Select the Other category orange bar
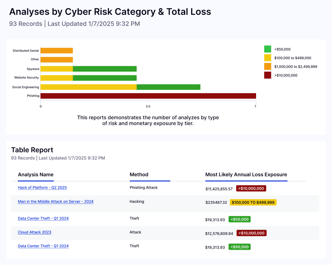The height and width of the screenshot is (265, 332). [x=57, y=60]
